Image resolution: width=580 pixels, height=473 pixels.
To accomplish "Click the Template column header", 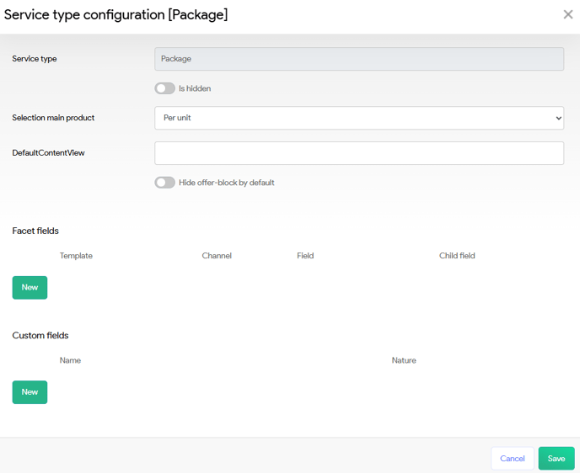I will (x=76, y=256).
